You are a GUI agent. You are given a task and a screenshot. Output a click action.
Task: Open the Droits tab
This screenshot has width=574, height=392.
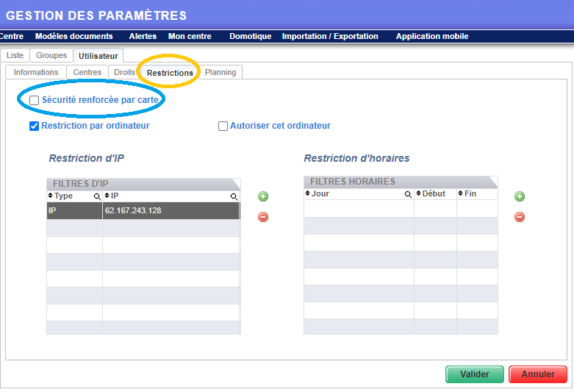click(x=124, y=72)
